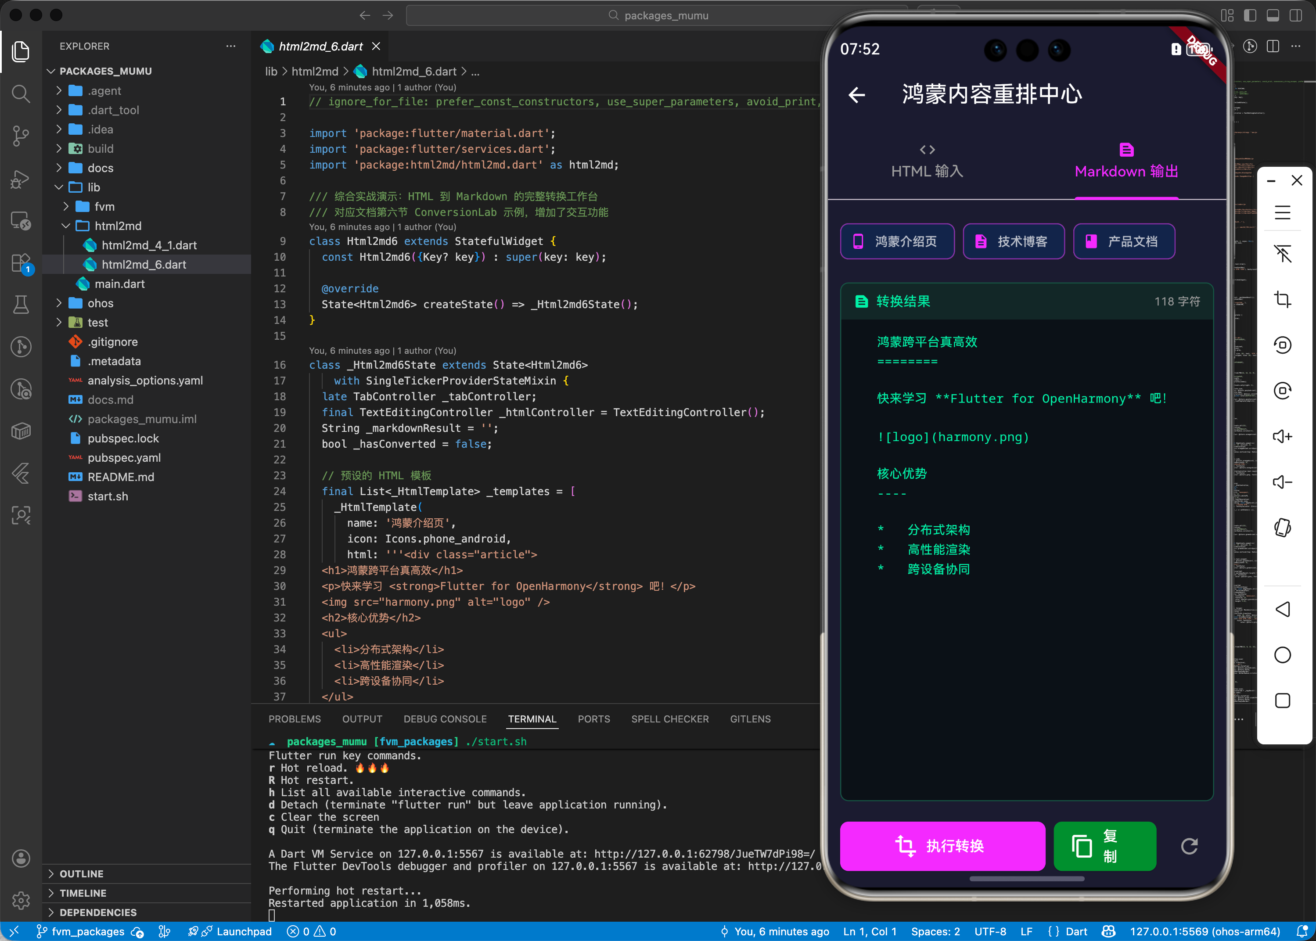Image resolution: width=1316 pixels, height=941 pixels.
Task: Click the refresh icon beside copy button
Action: coord(1189,846)
